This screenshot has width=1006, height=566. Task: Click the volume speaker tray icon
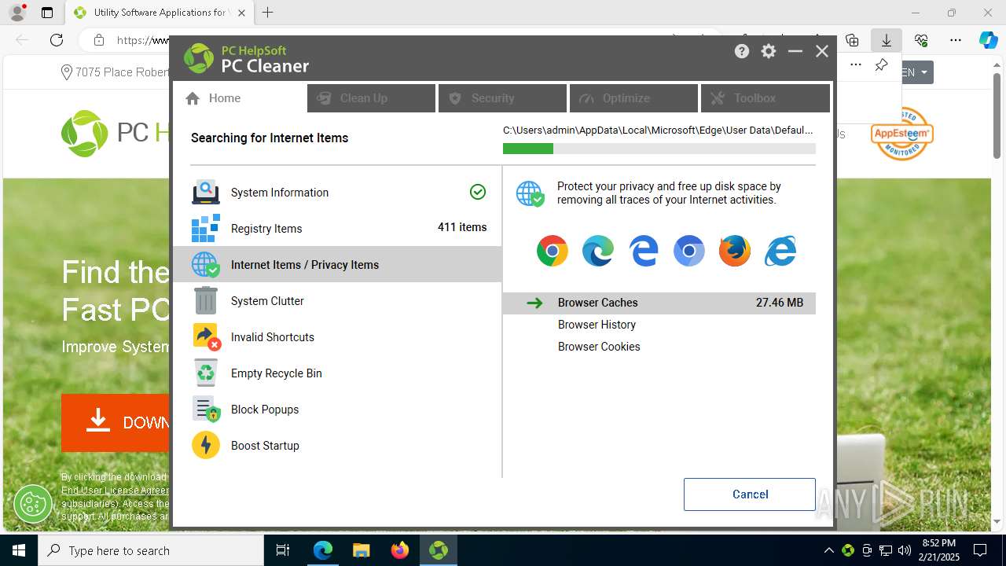[x=904, y=550]
